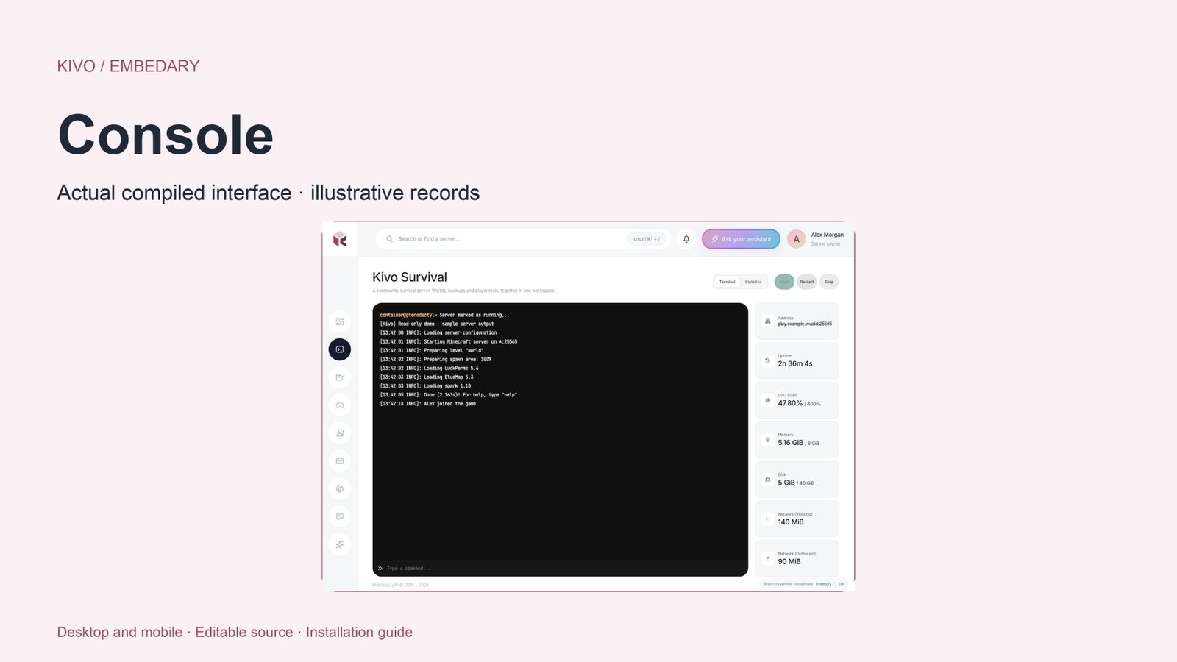Click the 90 MiB outbound value

pyautogui.click(x=789, y=562)
